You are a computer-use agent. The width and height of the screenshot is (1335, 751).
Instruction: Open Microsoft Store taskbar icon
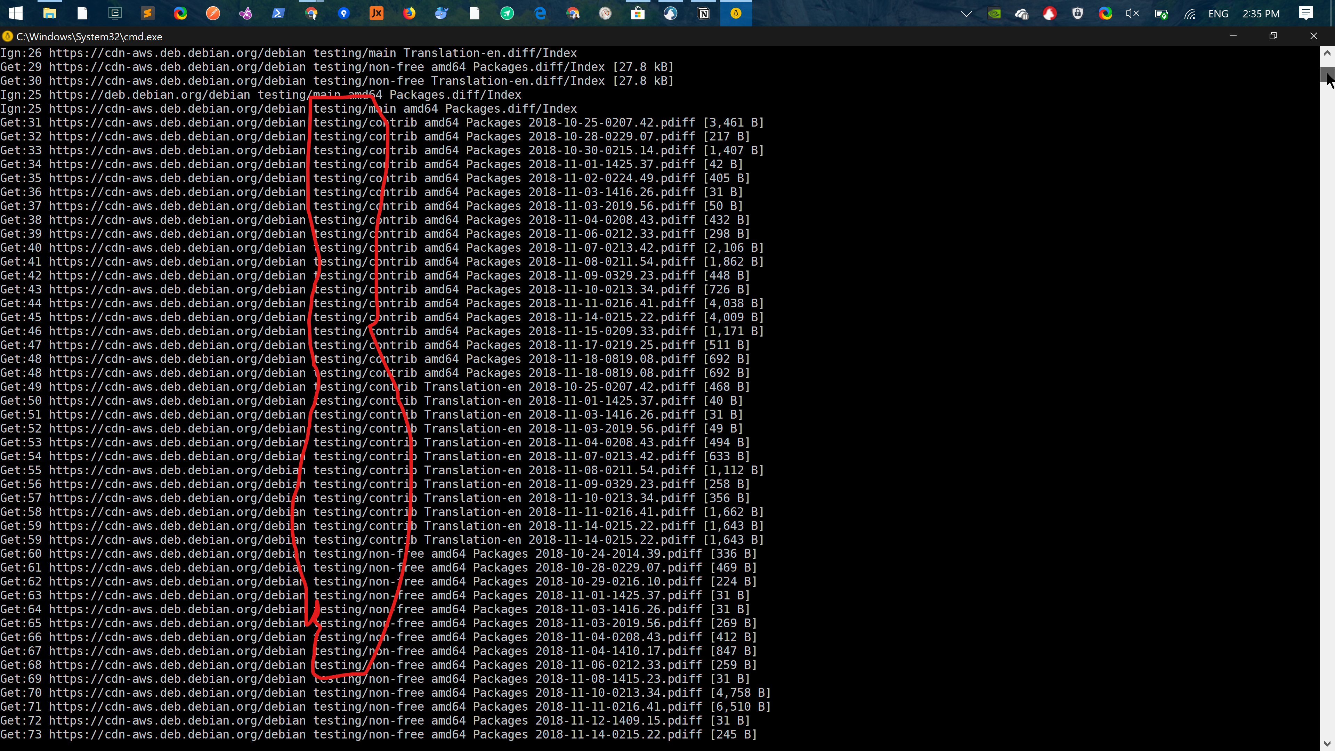(638, 14)
